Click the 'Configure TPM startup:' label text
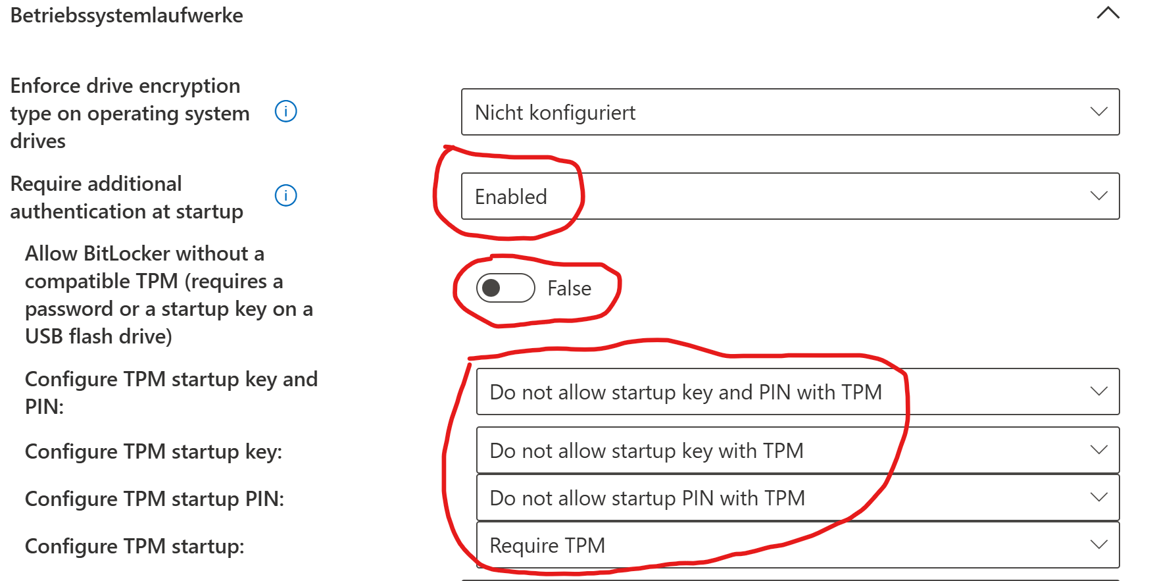This screenshot has width=1155, height=581. 135,546
